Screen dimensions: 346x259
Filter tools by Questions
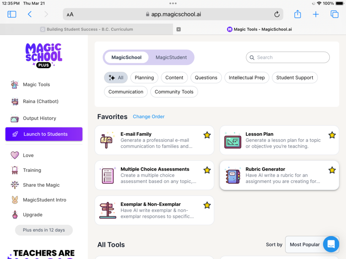point(206,78)
